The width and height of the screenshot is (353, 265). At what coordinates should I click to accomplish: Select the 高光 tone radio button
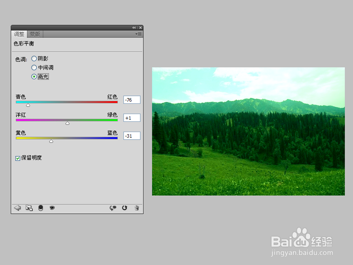click(x=34, y=76)
